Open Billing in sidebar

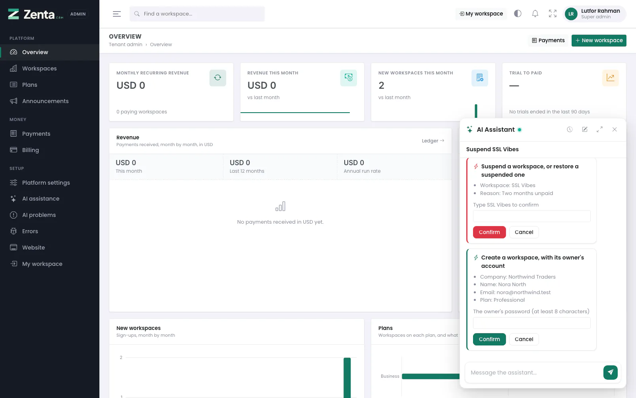[50, 150]
